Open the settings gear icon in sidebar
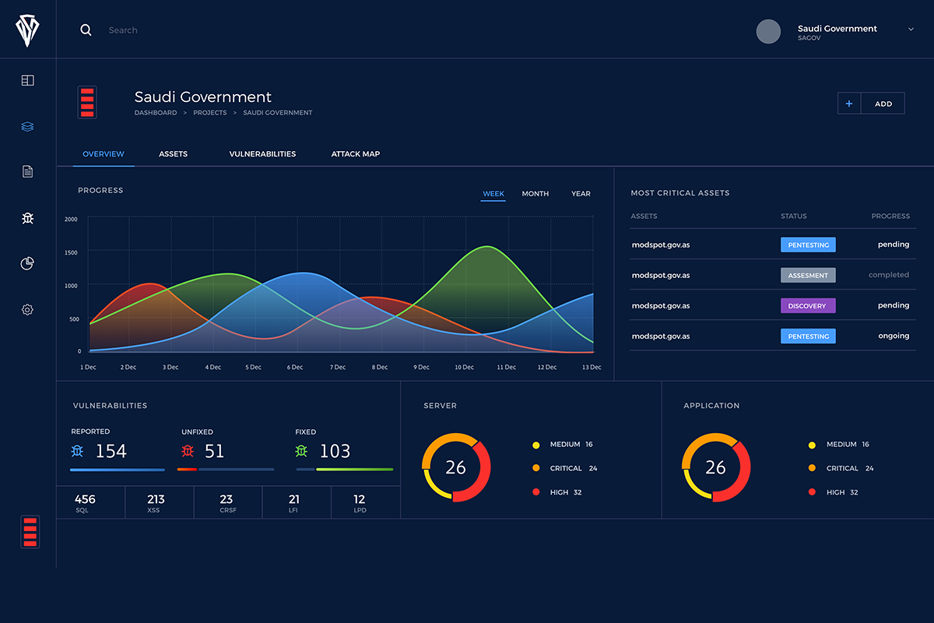 click(28, 310)
